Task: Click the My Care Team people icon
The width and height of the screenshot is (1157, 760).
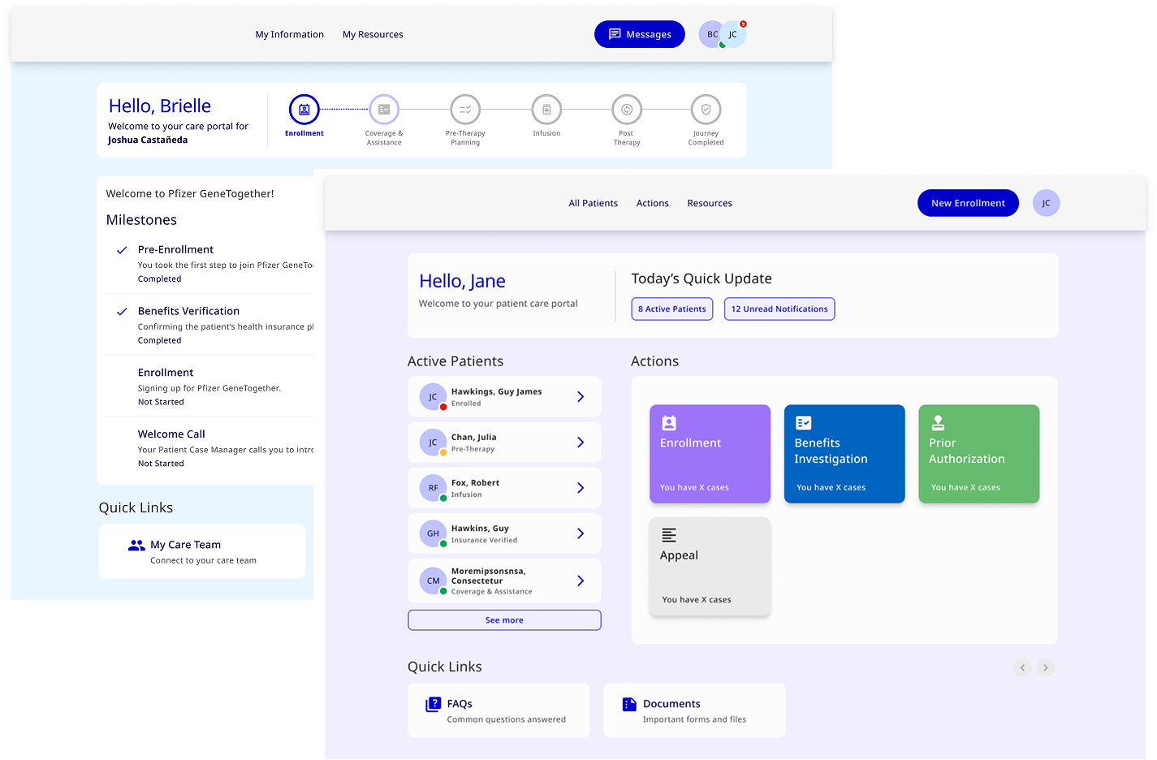Action: point(136,546)
